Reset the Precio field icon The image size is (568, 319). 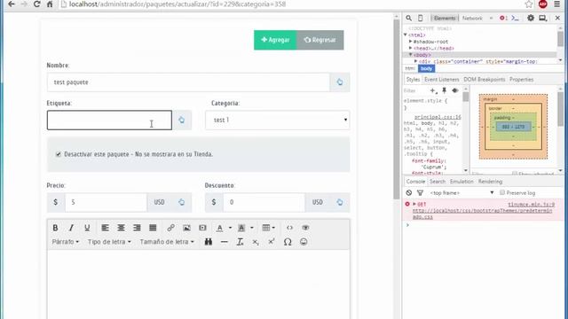click(181, 202)
